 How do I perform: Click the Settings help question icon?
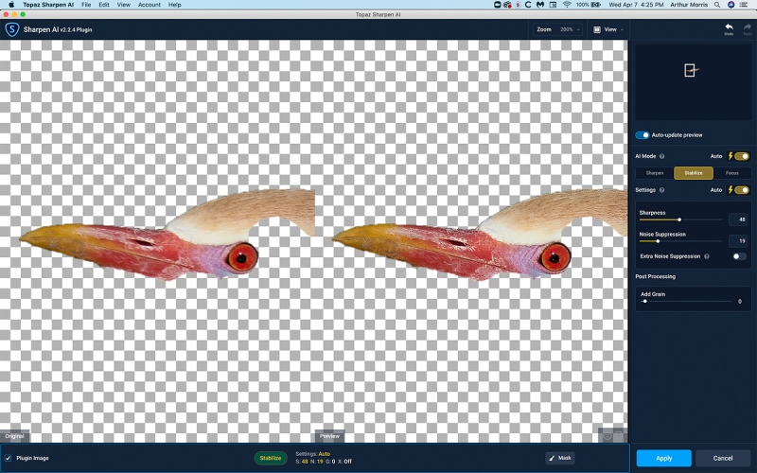[661, 190]
